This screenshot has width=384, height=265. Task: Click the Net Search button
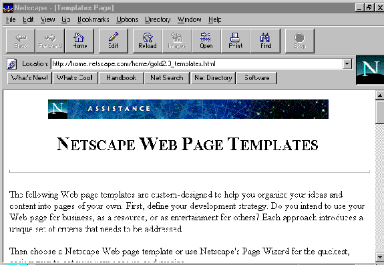click(x=167, y=78)
